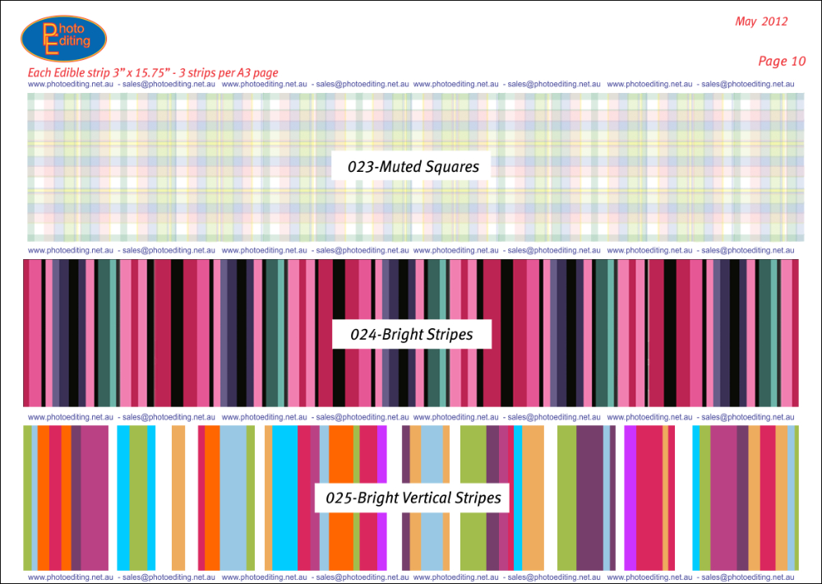Click the May 2012 date text
The width and height of the screenshot is (822, 584).
pyautogui.click(x=760, y=21)
